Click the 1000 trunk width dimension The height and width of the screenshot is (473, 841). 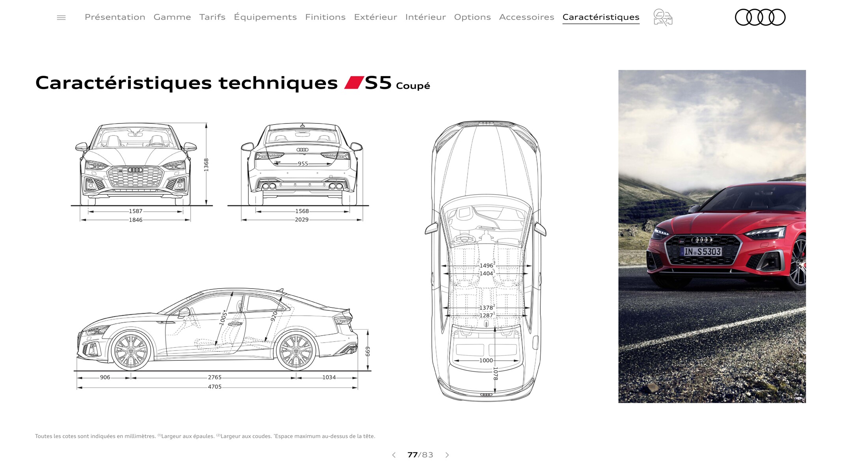[486, 360]
